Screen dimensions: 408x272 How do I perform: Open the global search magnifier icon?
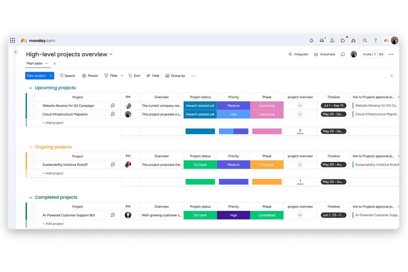[x=365, y=40]
